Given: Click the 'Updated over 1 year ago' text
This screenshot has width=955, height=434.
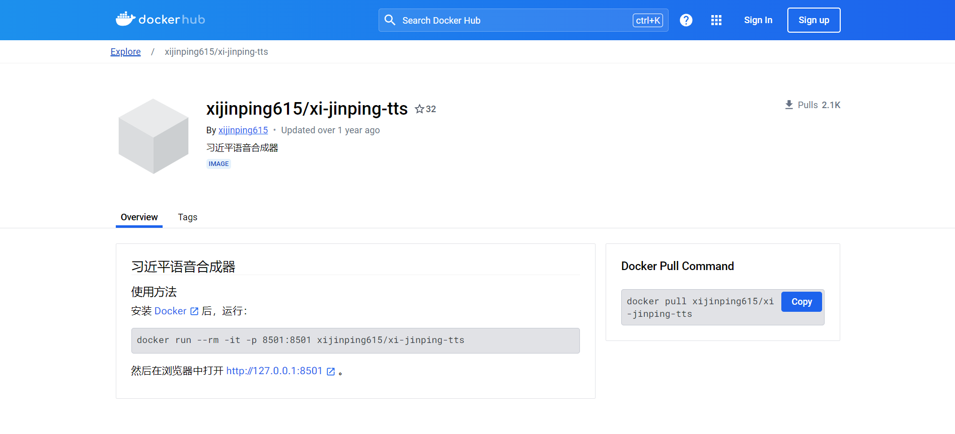Looking at the screenshot, I should tap(330, 130).
